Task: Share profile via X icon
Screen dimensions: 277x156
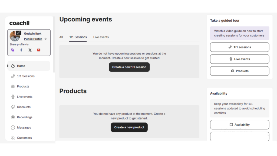Action: pyautogui.click(x=30, y=50)
